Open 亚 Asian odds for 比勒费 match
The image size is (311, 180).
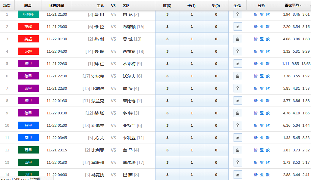coord(262,88)
